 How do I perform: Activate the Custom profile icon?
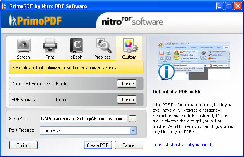130,46
